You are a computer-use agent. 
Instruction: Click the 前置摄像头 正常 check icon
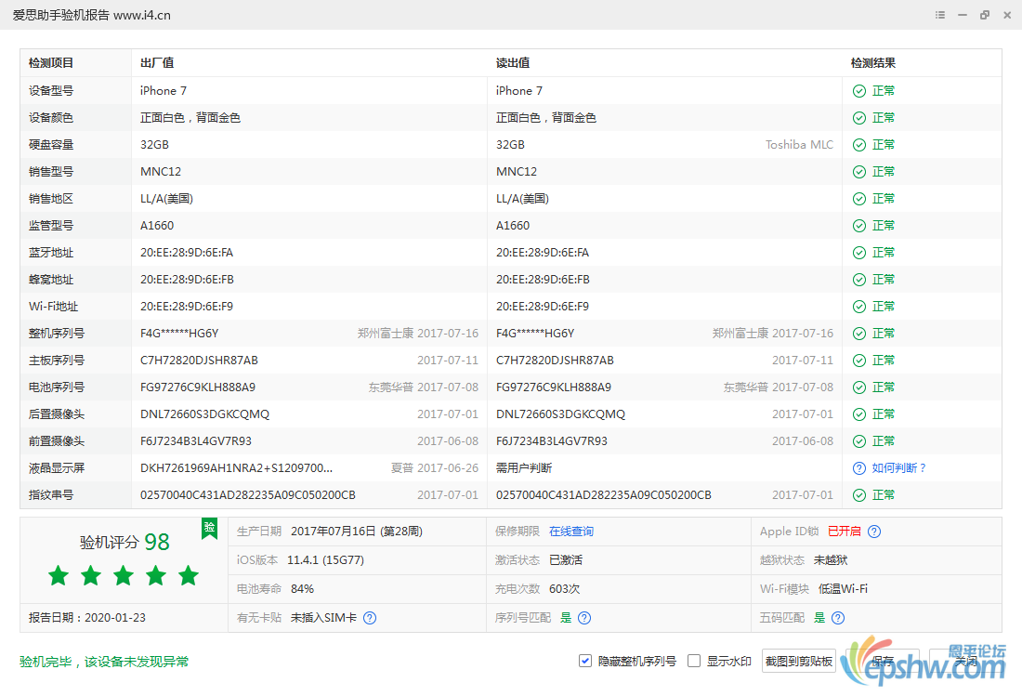(x=859, y=441)
